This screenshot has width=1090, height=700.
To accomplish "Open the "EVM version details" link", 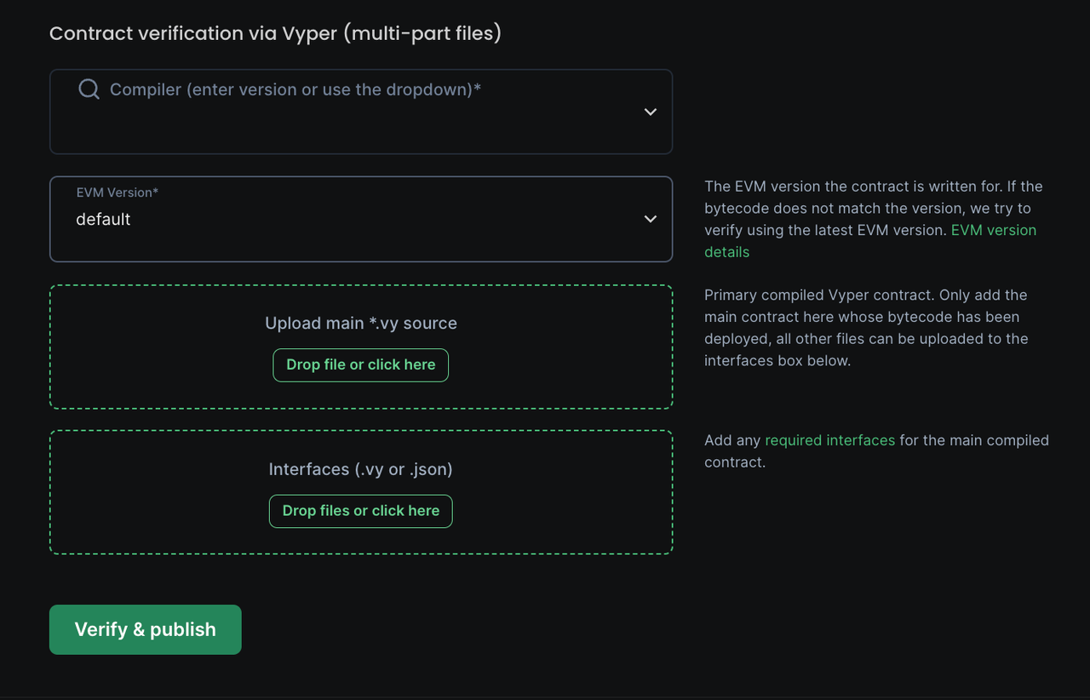I will (x=993, y=231).
